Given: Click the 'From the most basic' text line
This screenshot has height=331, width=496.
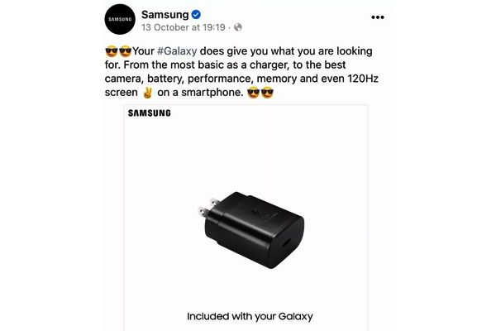Looking at the screenshot, I should point(225,65).
